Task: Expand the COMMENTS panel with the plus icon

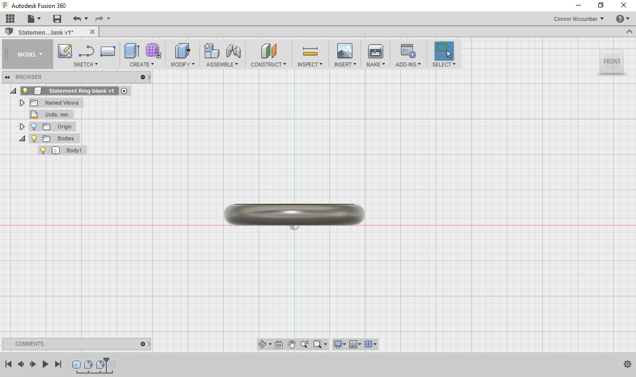Action: pyautogui.click(x=143, y=344)
